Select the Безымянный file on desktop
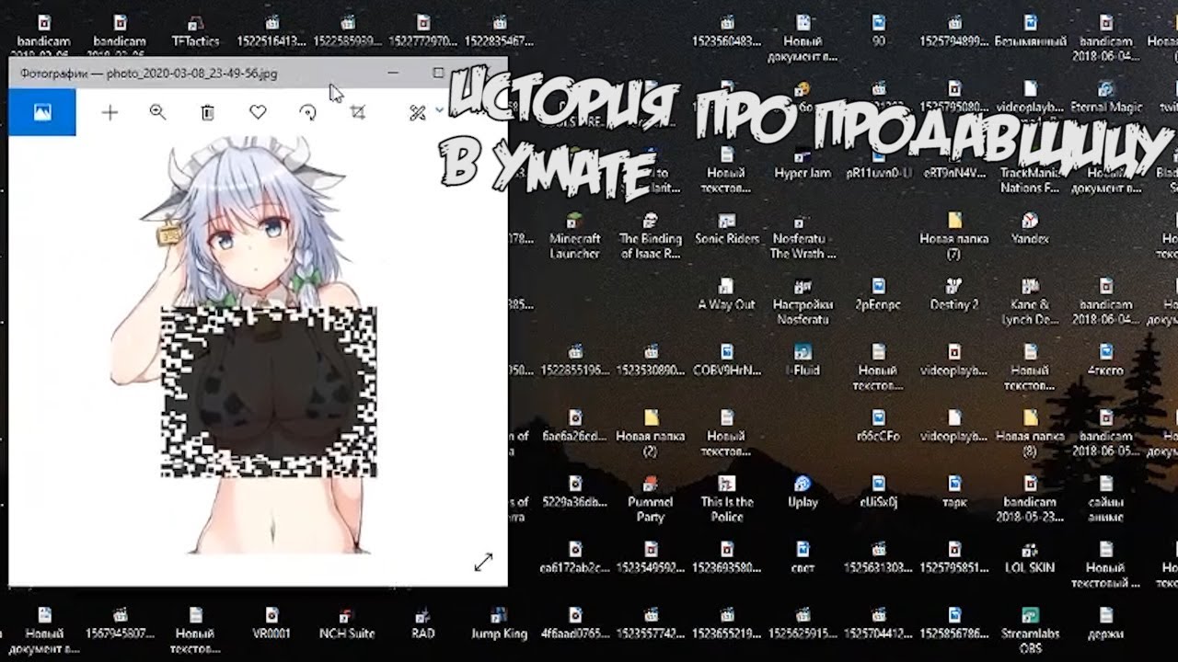This screenshot has height=662, width=1178. [x=1030, y=31]
